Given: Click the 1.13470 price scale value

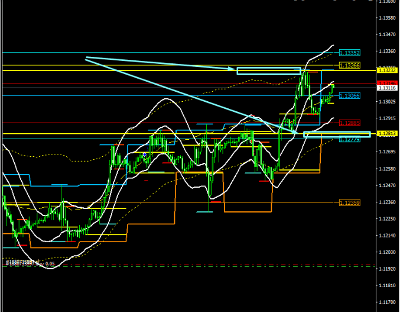Looking at the screenshot, I should coord(388,35).
